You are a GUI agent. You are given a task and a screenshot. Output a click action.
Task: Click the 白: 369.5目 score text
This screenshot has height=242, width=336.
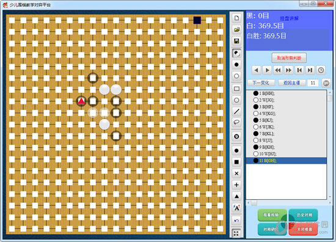(265, 26)
